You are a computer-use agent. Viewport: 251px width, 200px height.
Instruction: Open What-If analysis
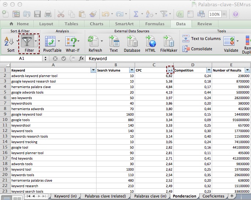(73, 44)
